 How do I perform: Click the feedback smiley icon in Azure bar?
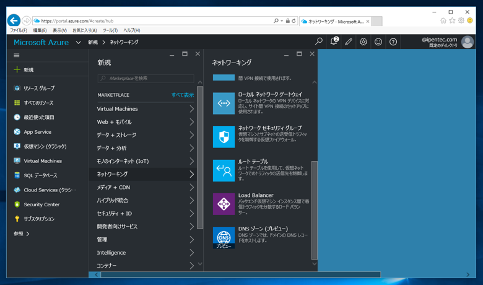point(378,42)
